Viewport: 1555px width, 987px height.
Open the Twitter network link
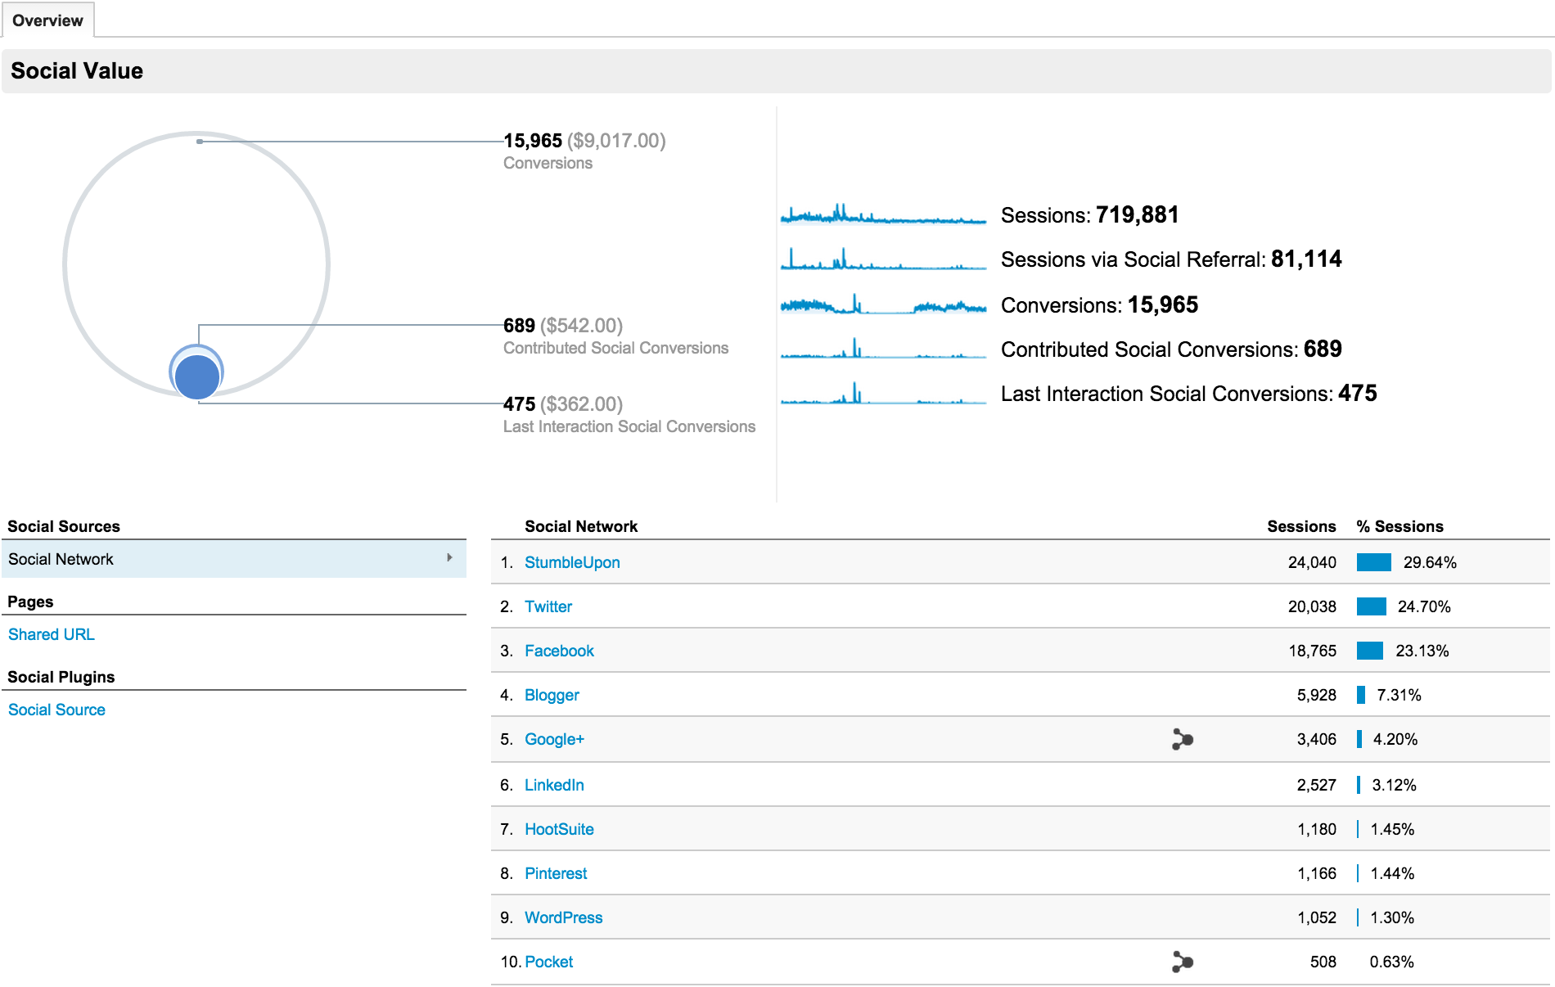548,606
